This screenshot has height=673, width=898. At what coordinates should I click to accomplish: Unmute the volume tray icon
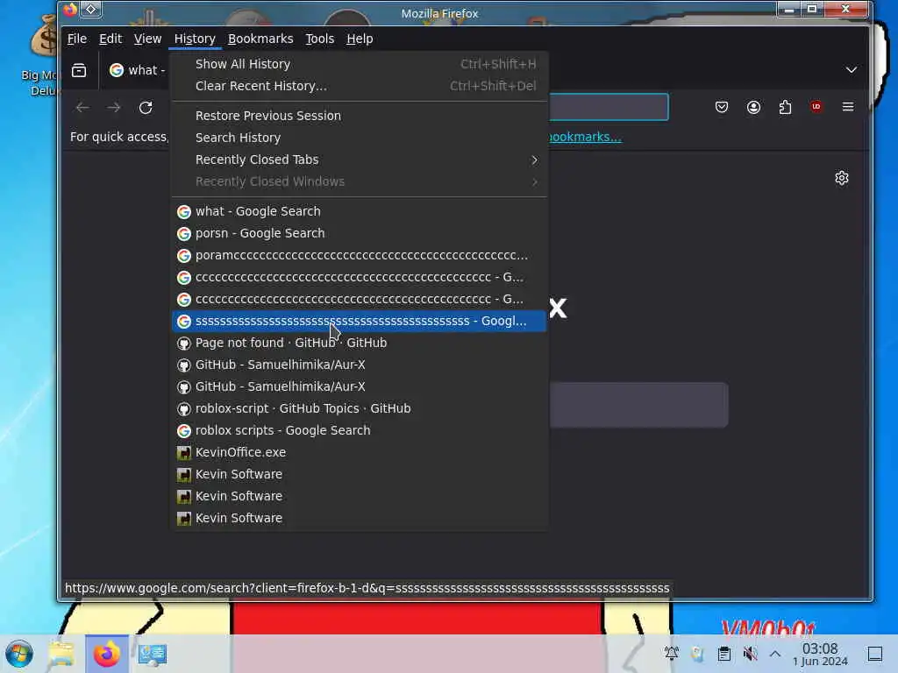[750, 653]
